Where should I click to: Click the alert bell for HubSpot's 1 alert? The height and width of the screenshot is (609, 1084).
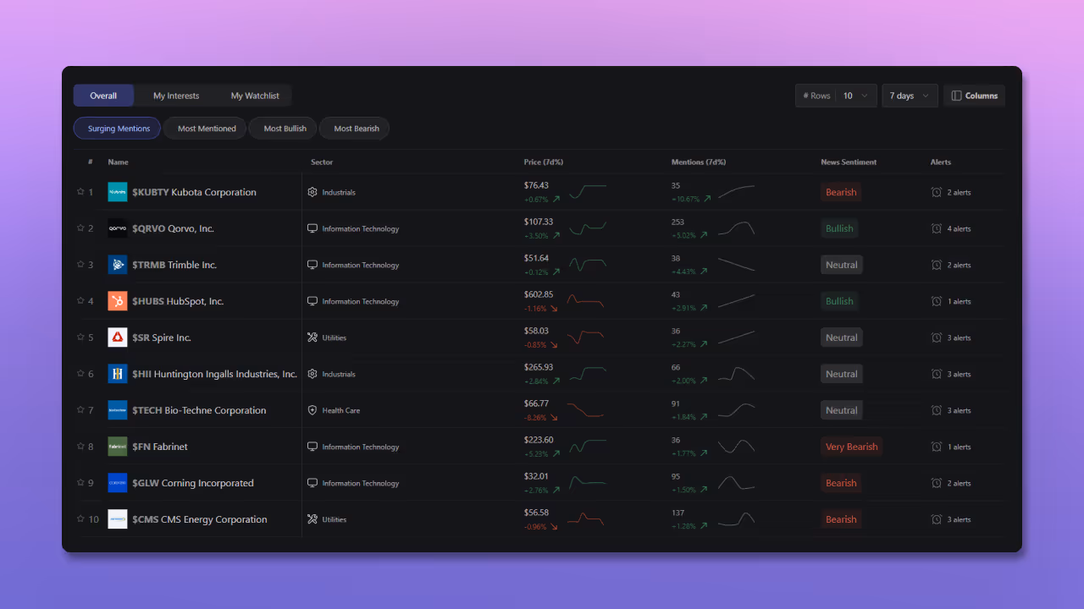[x=936, y=301]
